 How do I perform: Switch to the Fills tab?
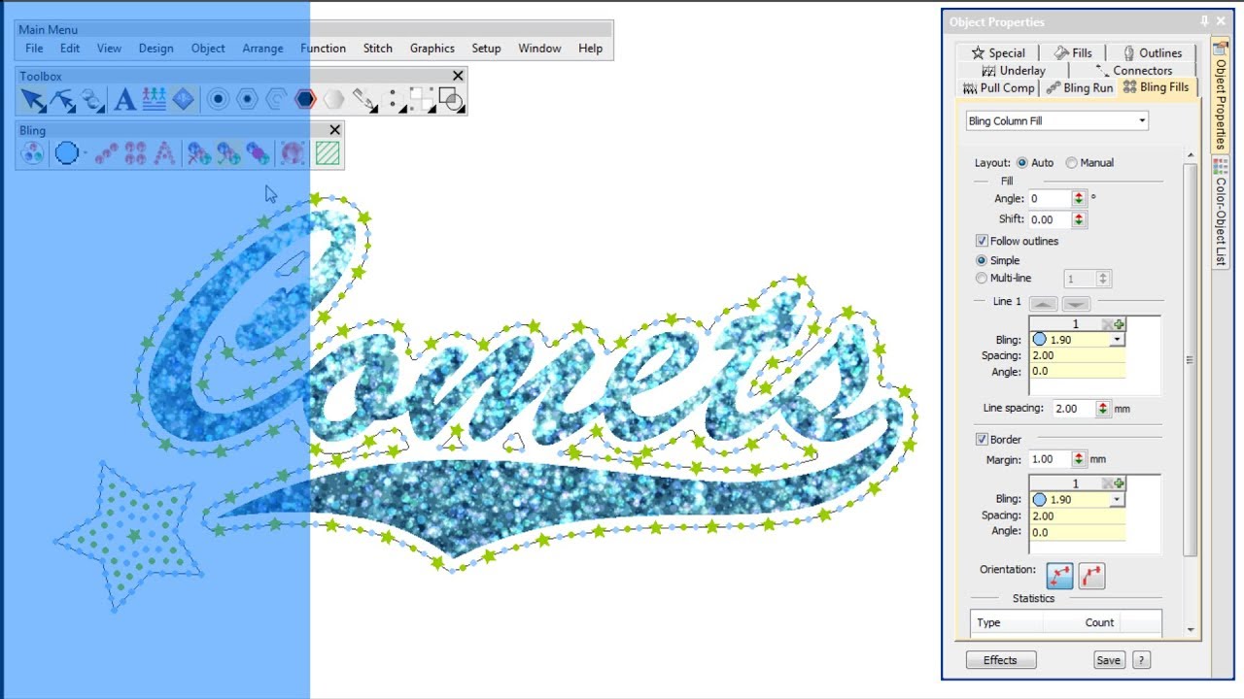pos(1072,53)
